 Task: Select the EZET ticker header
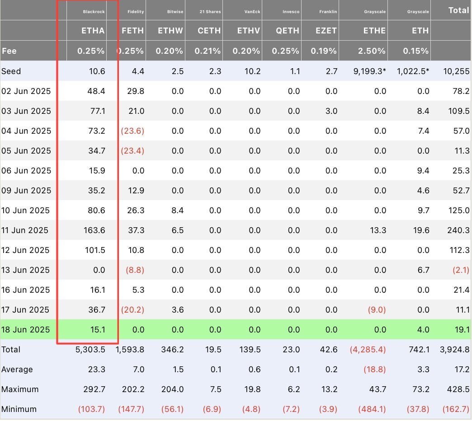326,31
